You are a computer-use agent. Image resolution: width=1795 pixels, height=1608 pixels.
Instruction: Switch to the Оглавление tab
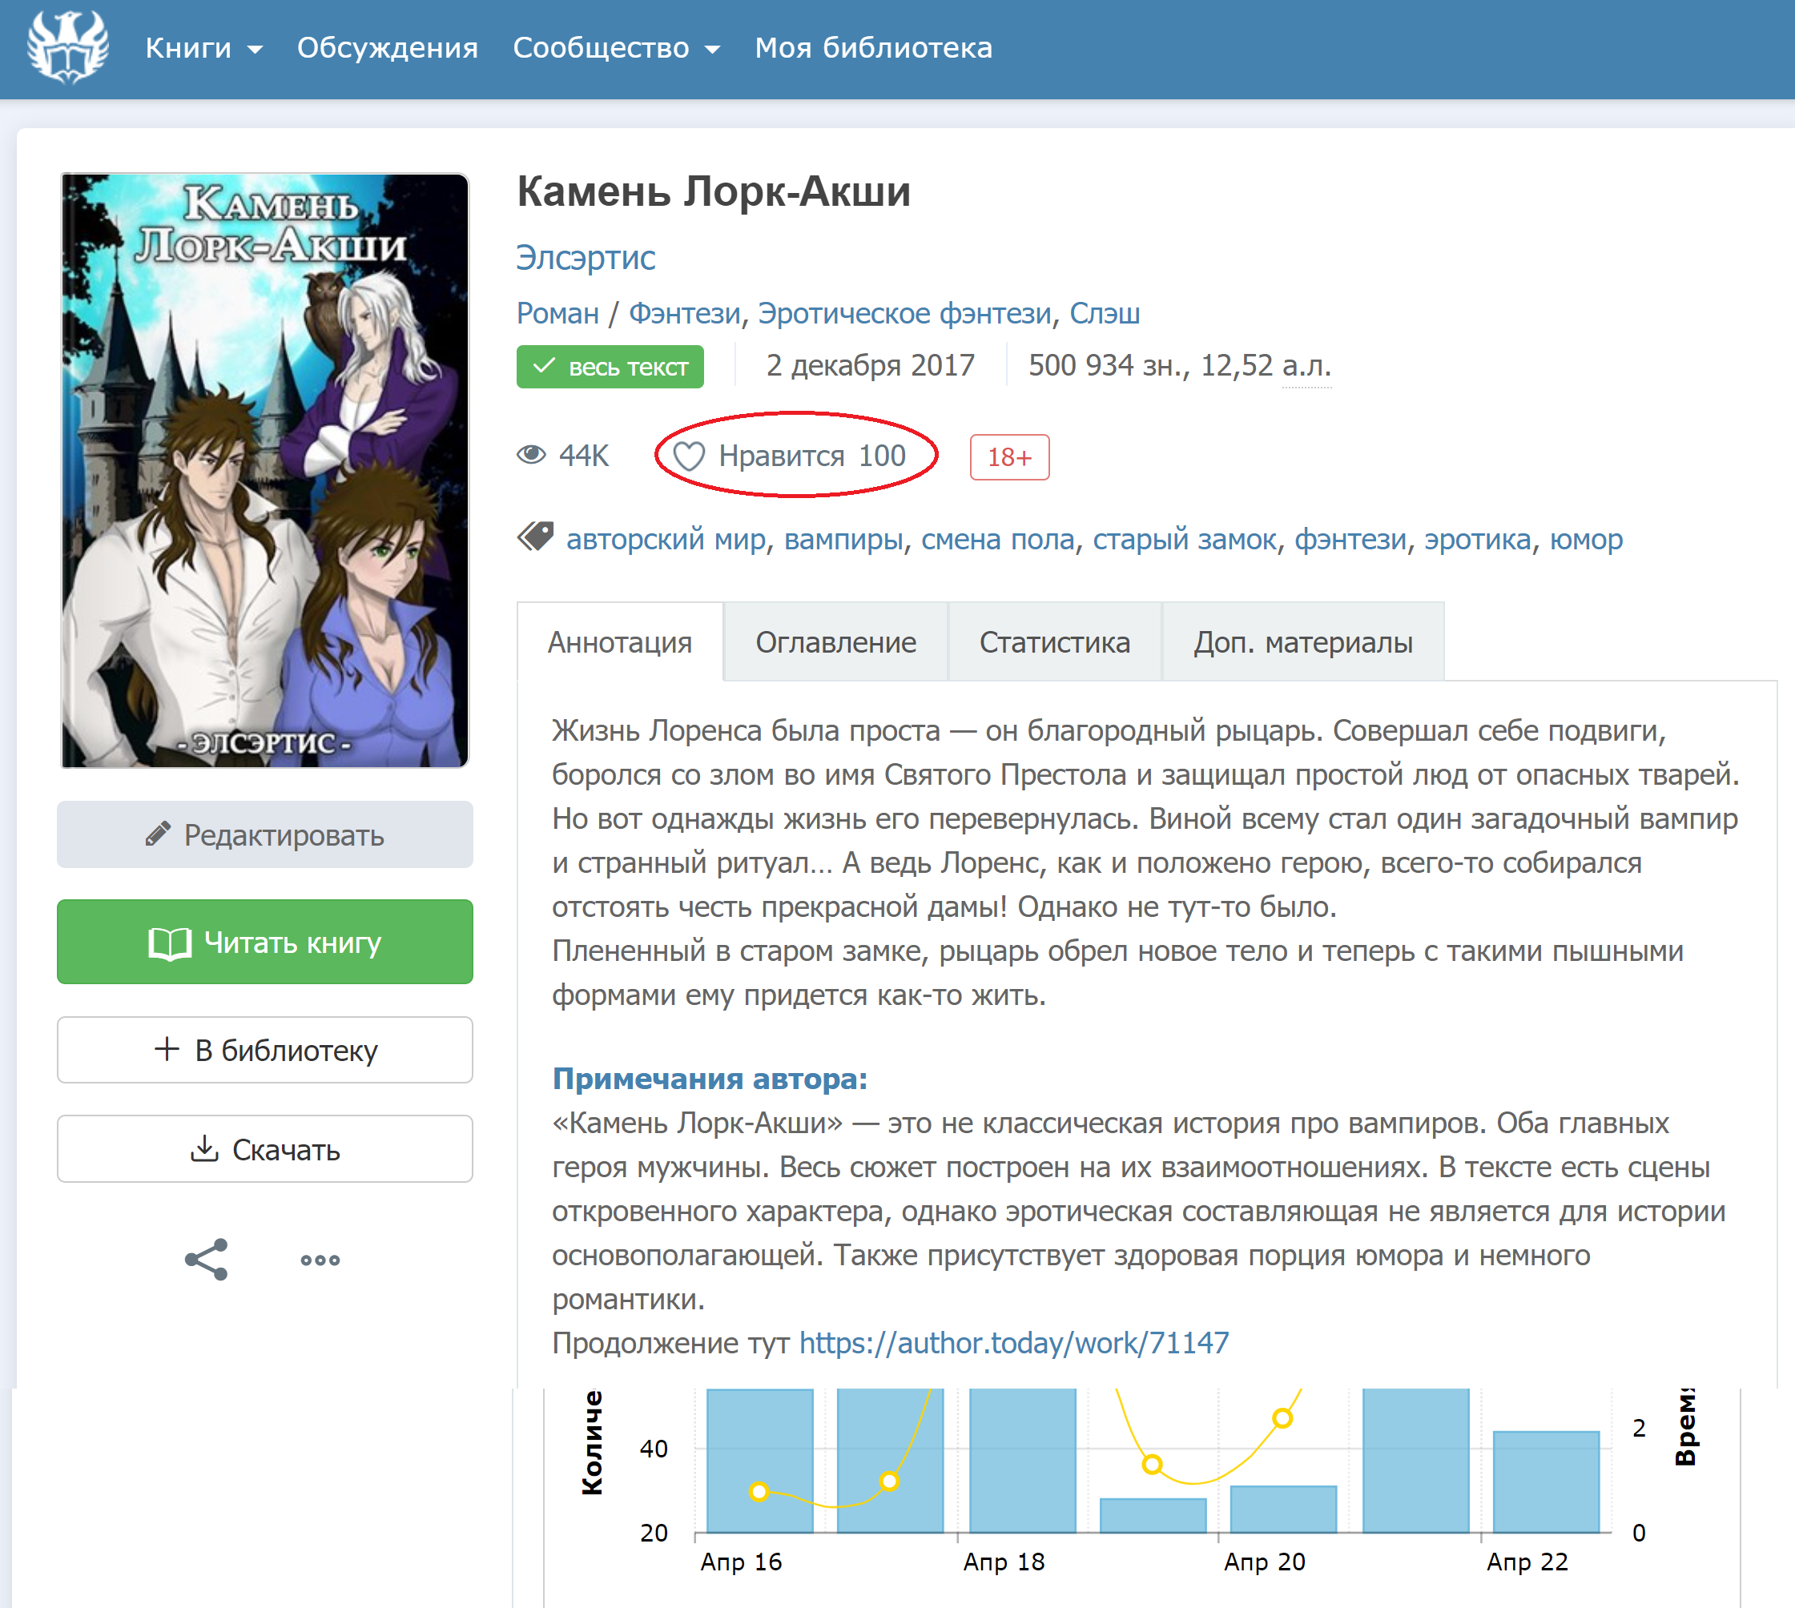(835, 642)
